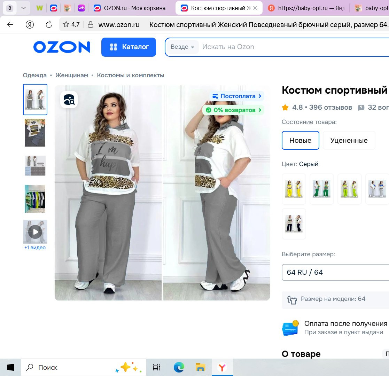This screenshot has height=376, width=389.
Task: Open the Каталог button
Action: coord(129,47)
